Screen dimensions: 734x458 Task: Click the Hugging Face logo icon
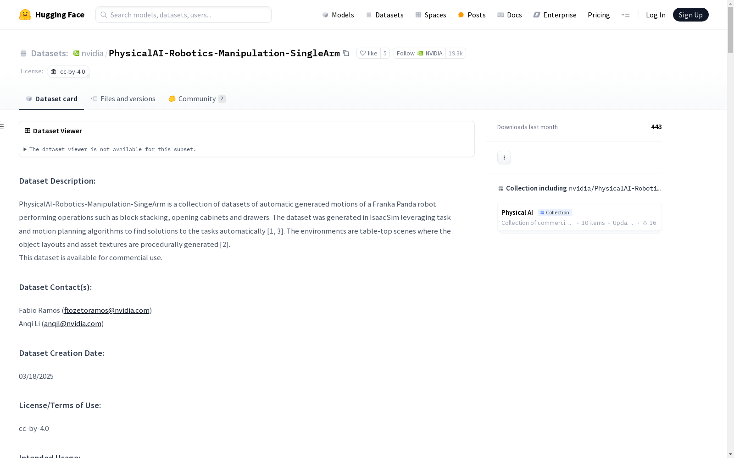tap(25, 15)
